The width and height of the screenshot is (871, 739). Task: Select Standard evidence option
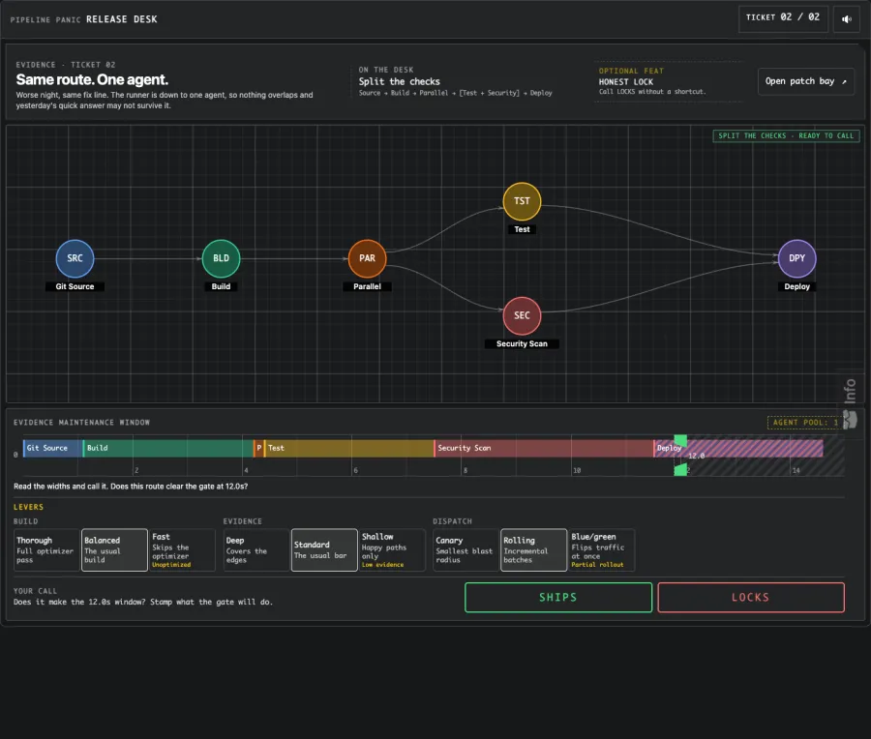point(324,549)
